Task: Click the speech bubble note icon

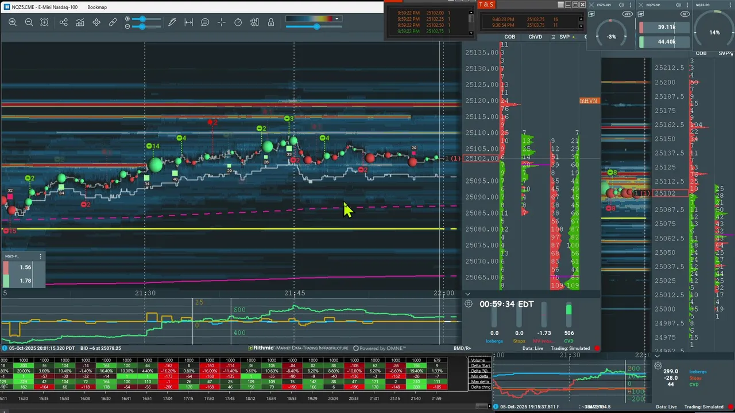Action: pos(205,22)
